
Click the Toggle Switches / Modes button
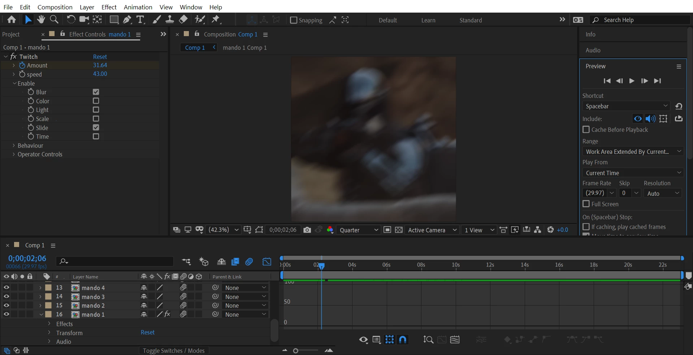(x=174, y=351)
